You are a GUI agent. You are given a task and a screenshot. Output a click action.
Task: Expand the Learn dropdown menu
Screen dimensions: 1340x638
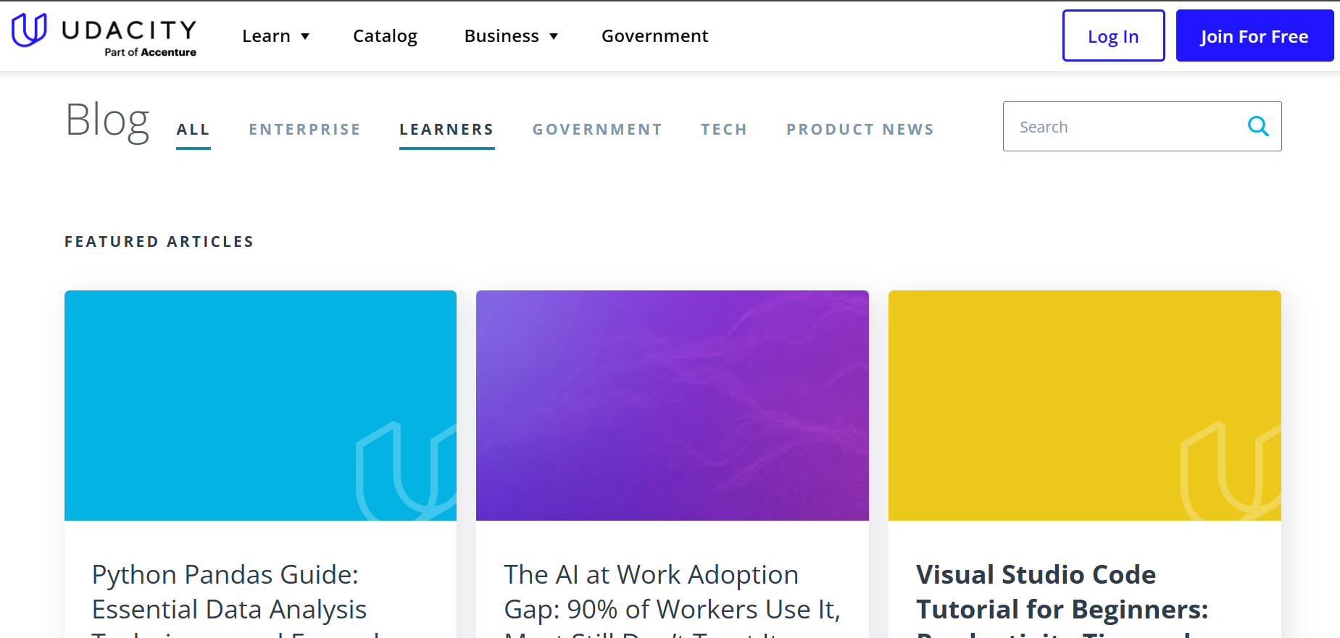point(275,36)
